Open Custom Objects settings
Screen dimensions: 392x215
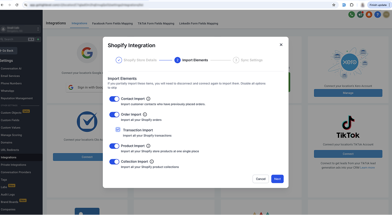[x=11, y=113]
